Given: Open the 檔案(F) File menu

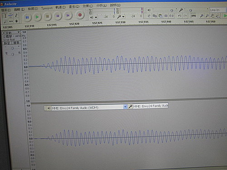Looking at the screenshot, I should pyautogui.click(x=6, y=10).
